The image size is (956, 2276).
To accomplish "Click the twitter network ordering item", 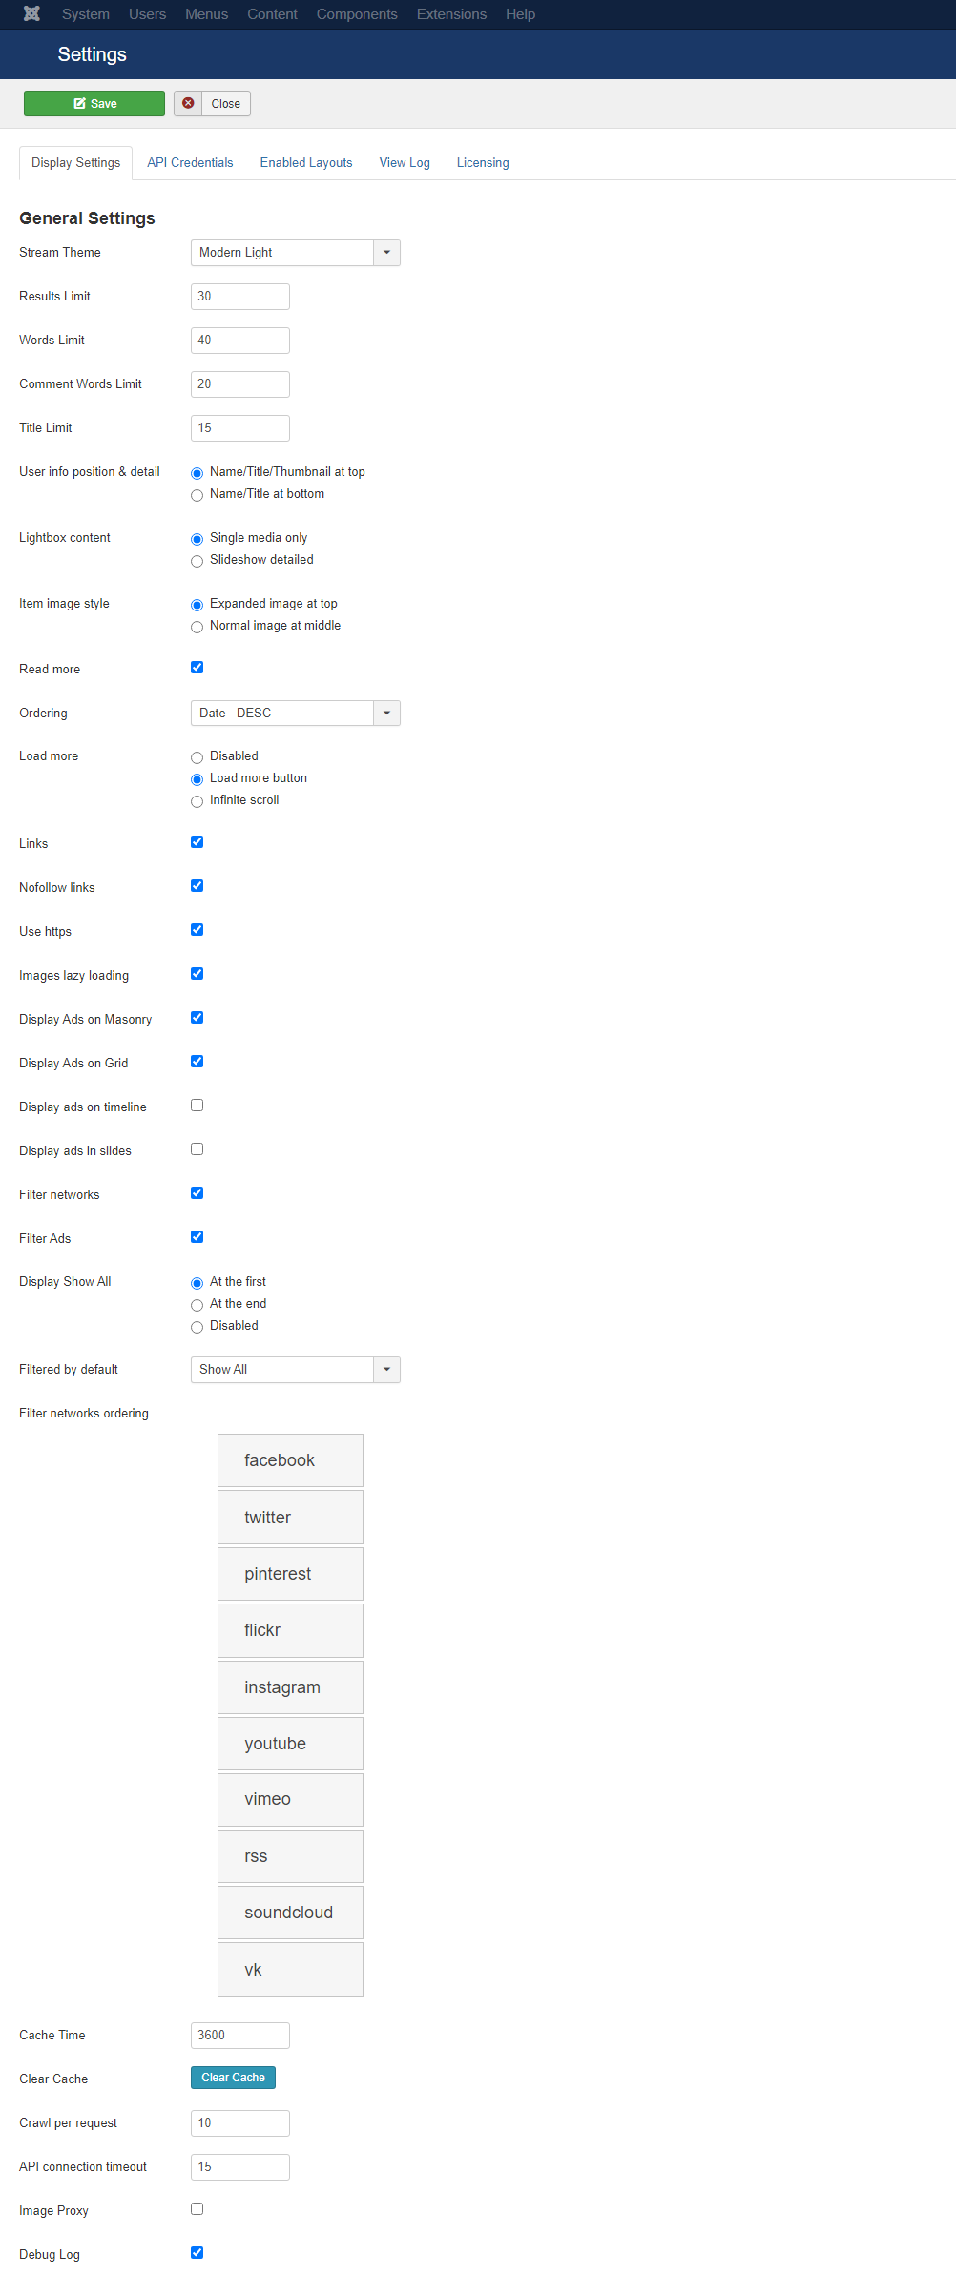I will [290, 1518].
